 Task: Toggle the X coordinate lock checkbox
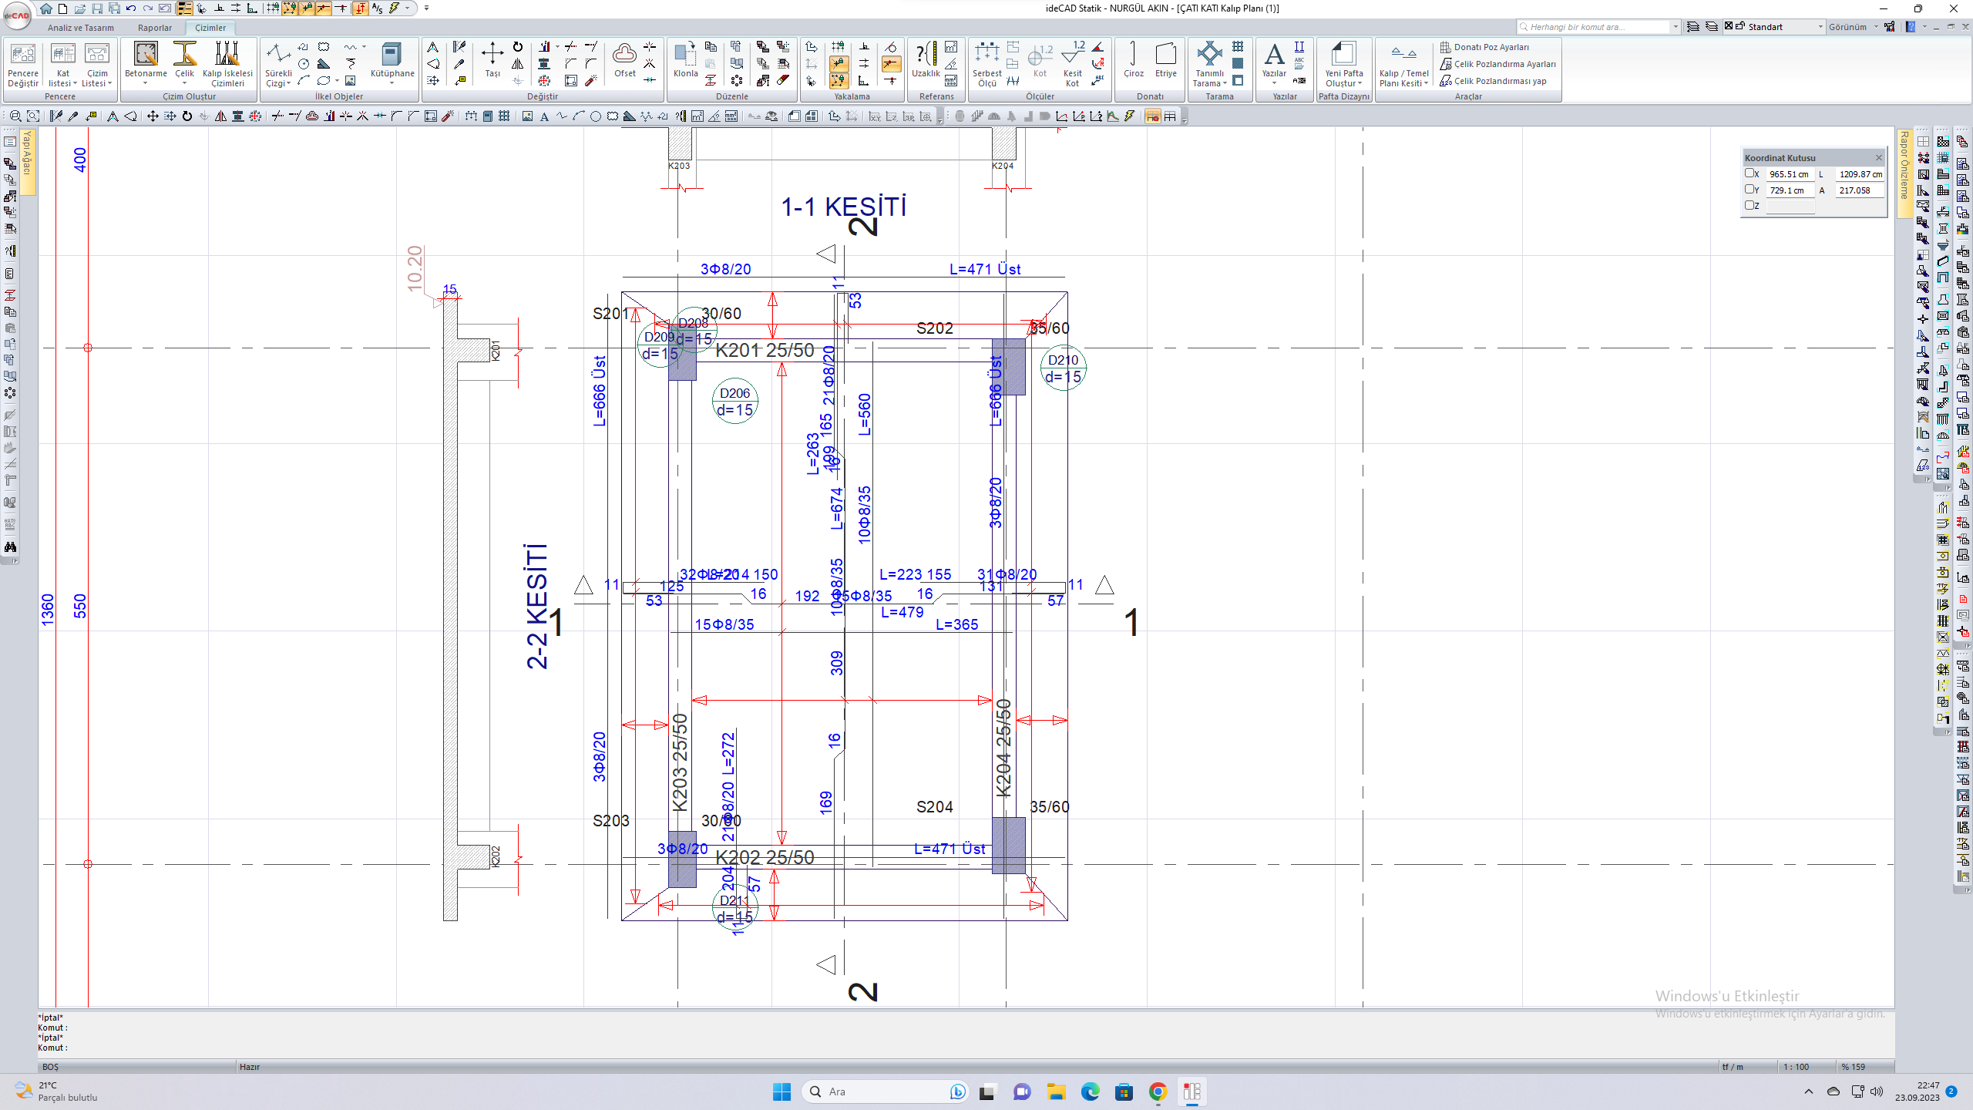tap(1749, 173)
